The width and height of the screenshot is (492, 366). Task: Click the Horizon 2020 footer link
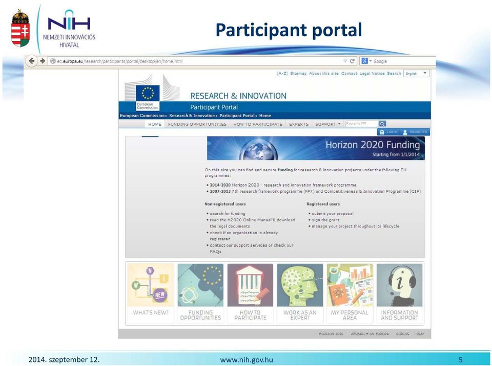click(331, 334)
